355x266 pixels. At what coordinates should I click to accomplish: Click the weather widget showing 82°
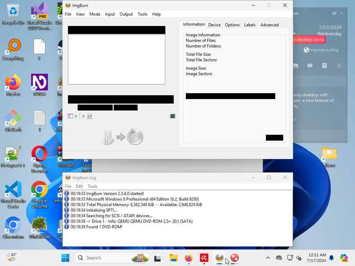11,257
